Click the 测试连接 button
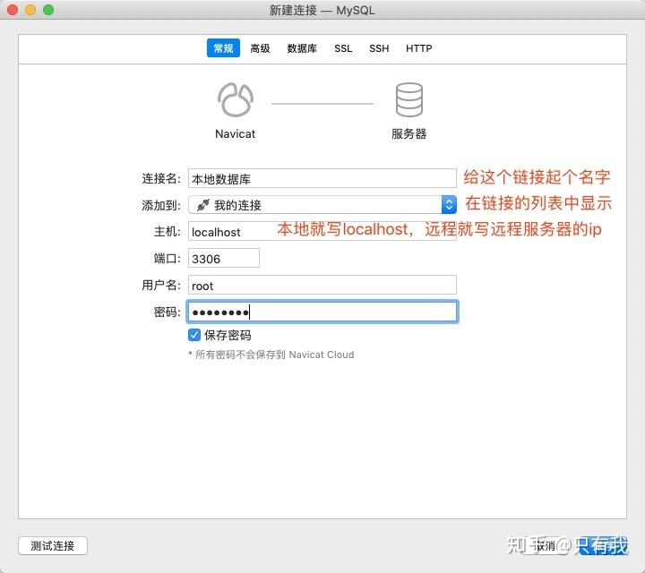 53,546
